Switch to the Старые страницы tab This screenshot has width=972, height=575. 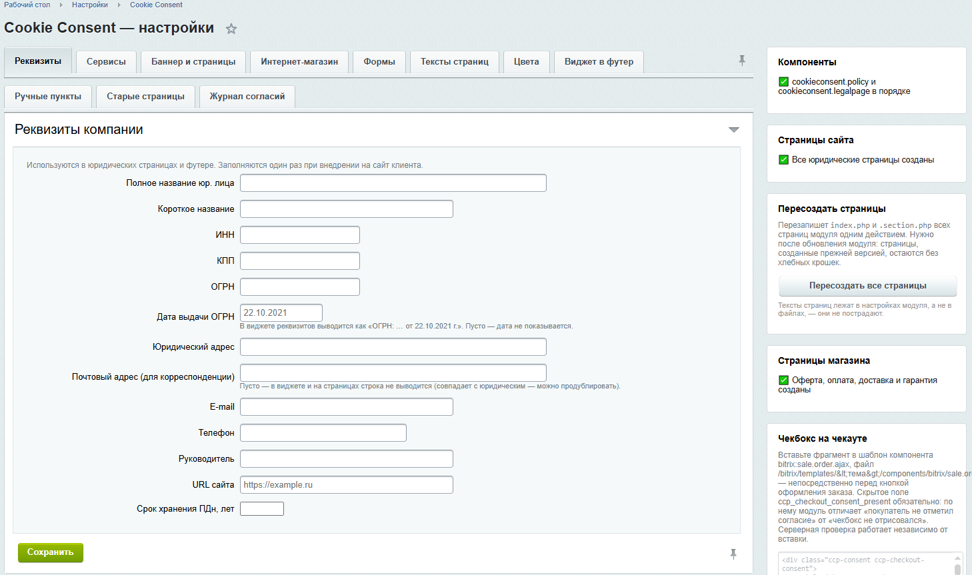[146, 97]
